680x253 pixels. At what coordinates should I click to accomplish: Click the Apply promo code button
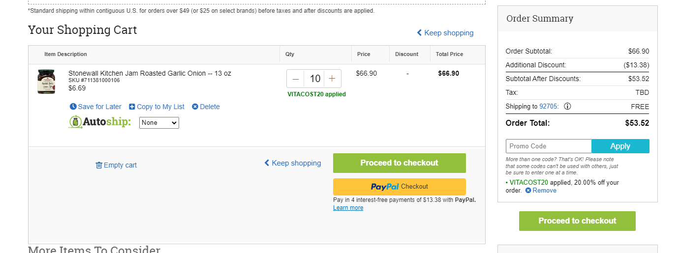point(620,146)
